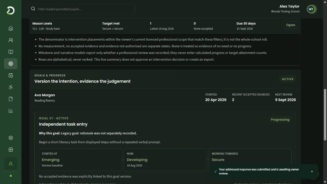
Task: Click the recent accepted sources count 2
Action: click(x=233, y=100)
